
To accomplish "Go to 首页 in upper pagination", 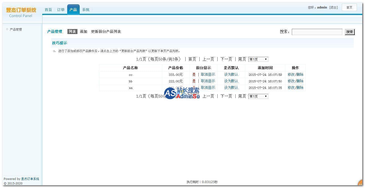I will coord(192,59).
